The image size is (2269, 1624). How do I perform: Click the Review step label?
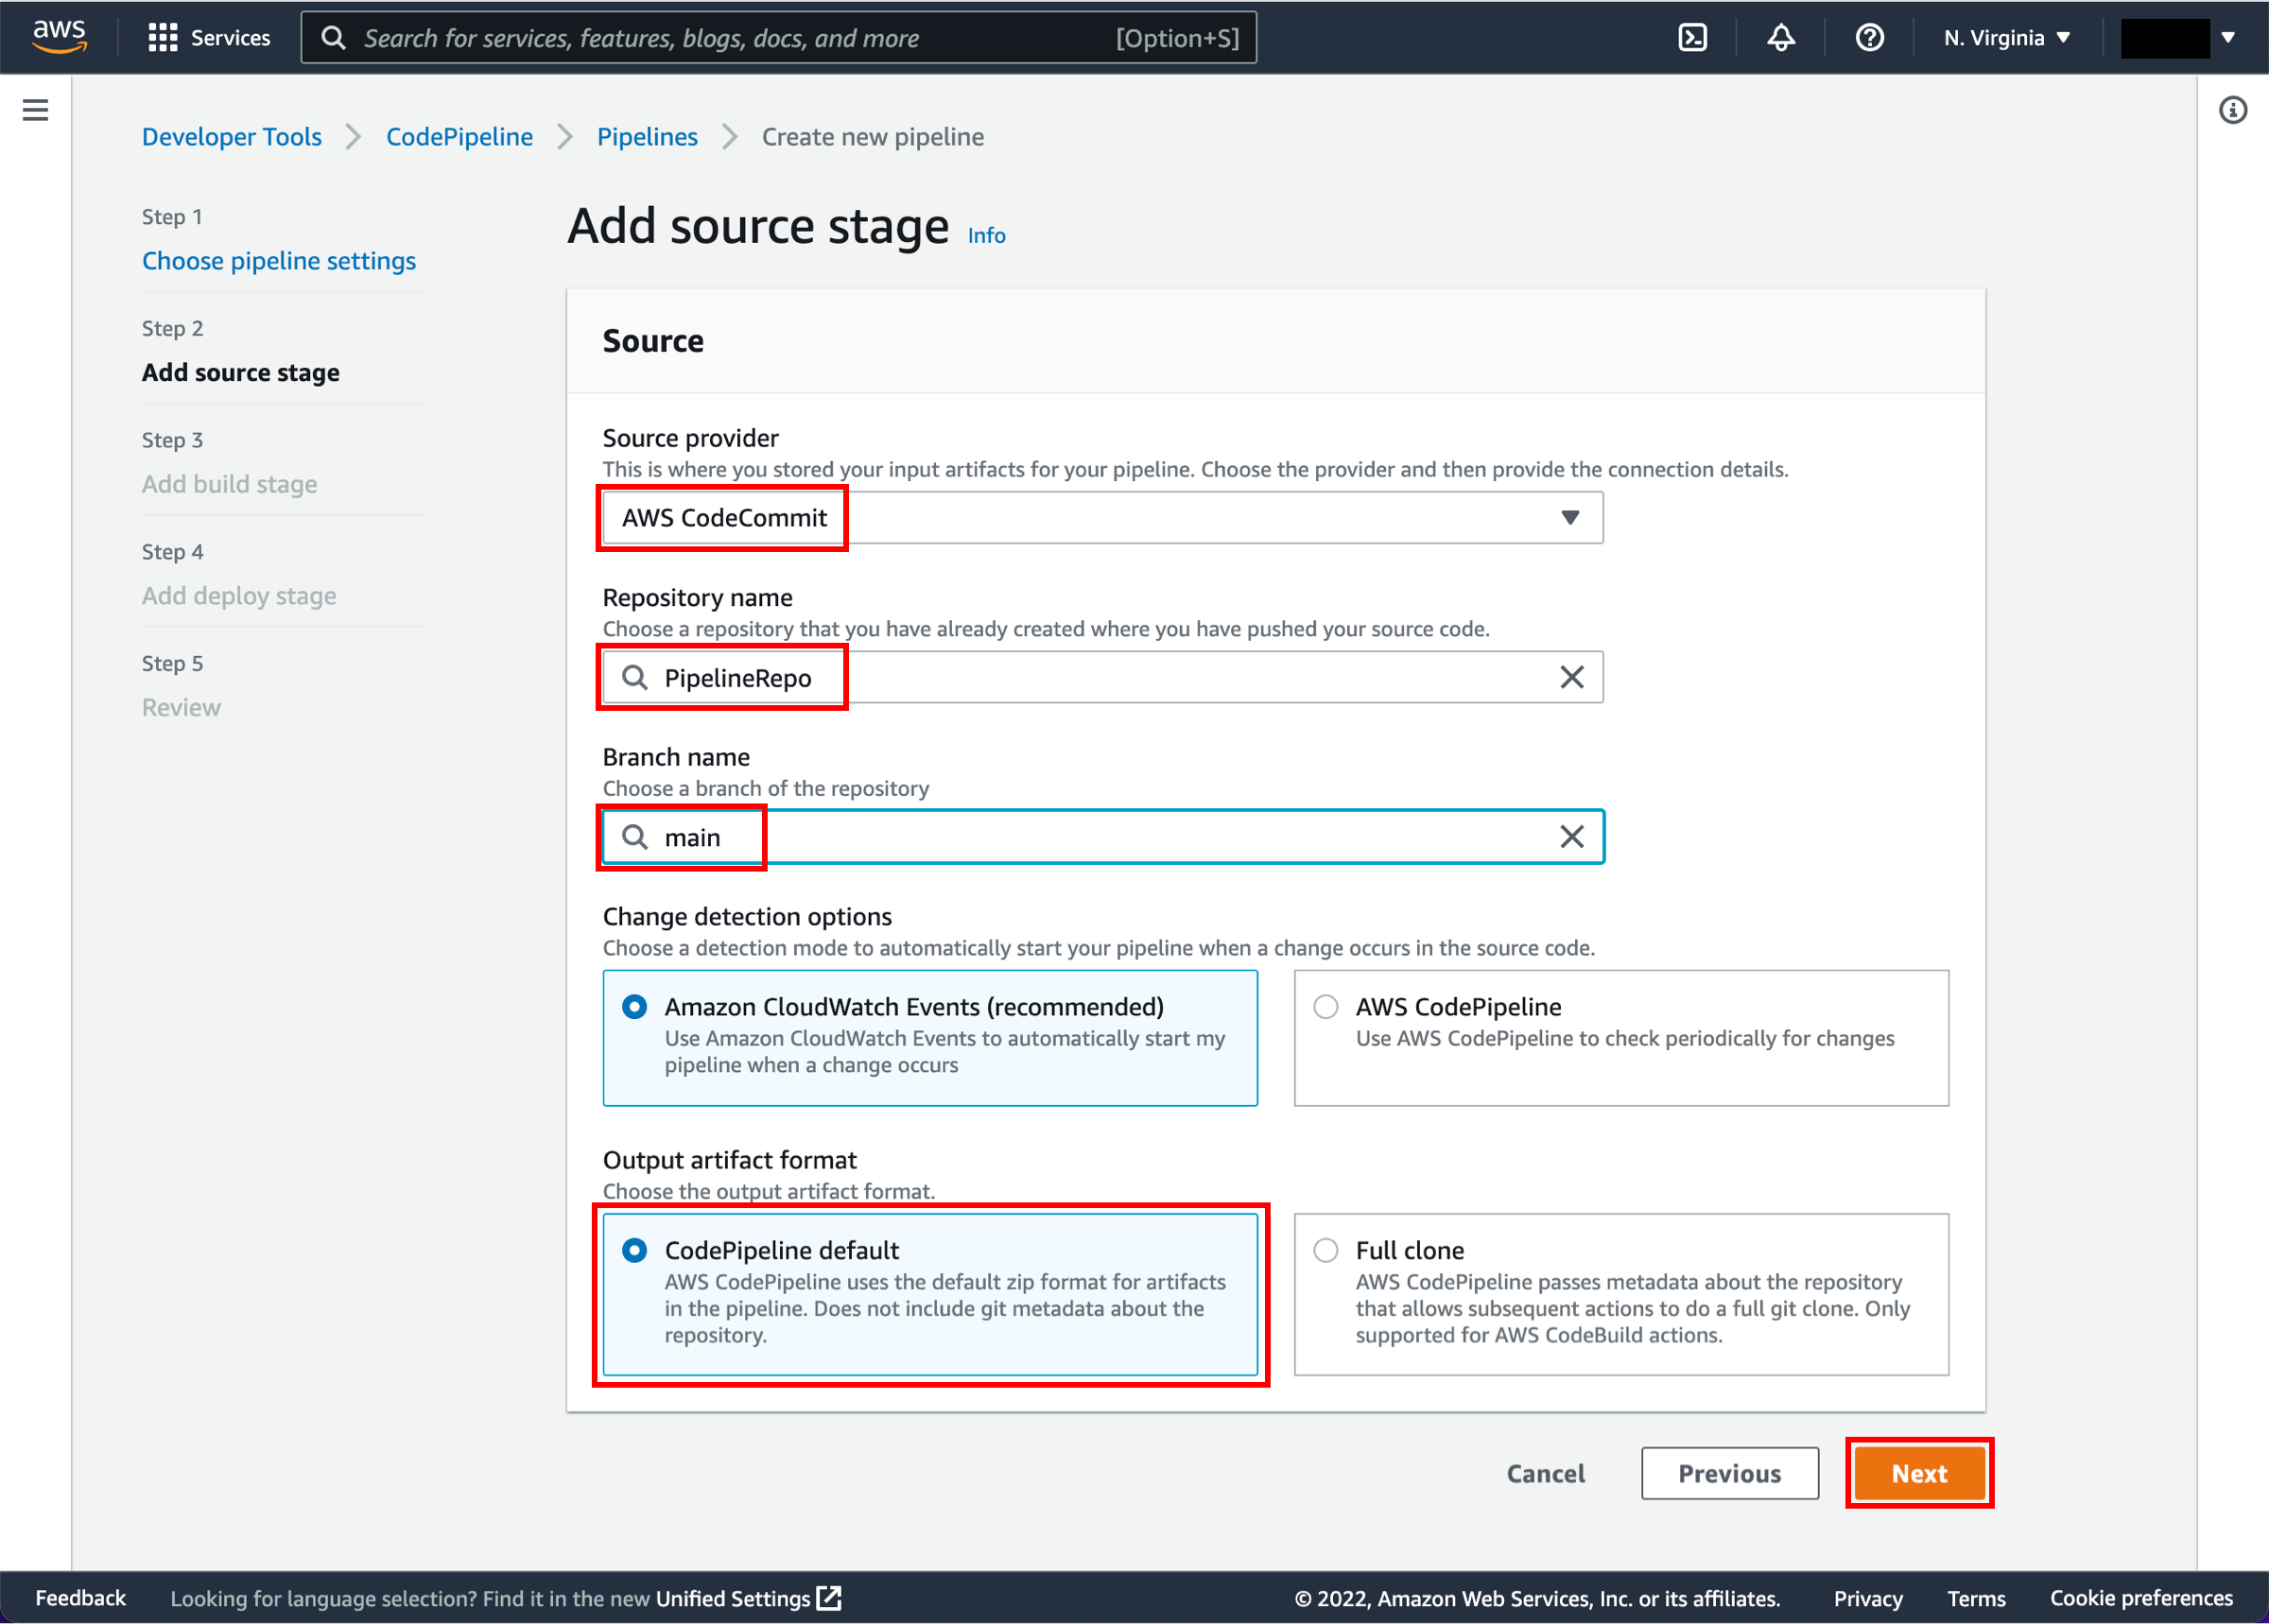pyautogui.click(x=181, y=707)
